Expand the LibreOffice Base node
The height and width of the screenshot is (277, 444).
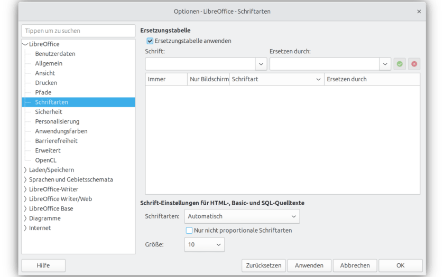click(25, 208)
